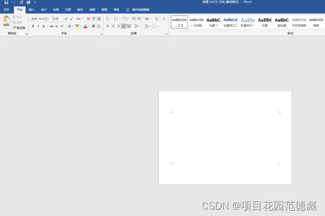Image resolution: width=325 pixels, height=216 pixels.
Task: Open underline style dropdown arrow
Action: click(47, 26)
